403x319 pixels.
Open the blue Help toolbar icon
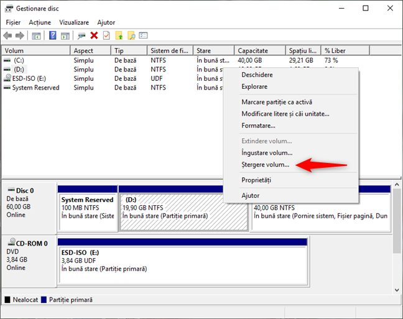tap(53, 35)
